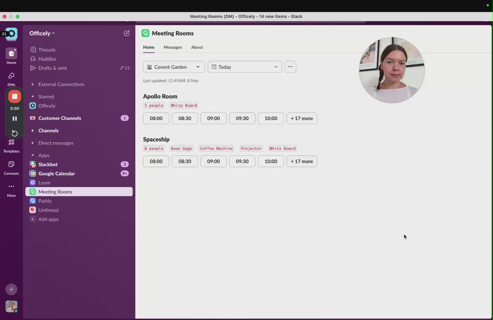Open the Slackbot app
This screenshot has width=493, height=320.
[79, 164]
